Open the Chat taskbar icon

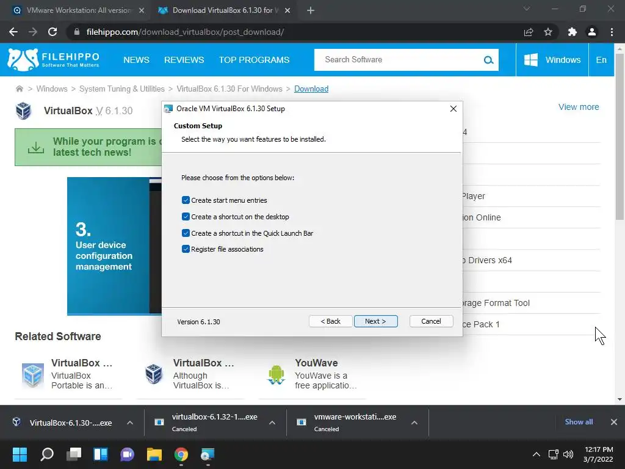pyautogui.click(x=127, y=454)
